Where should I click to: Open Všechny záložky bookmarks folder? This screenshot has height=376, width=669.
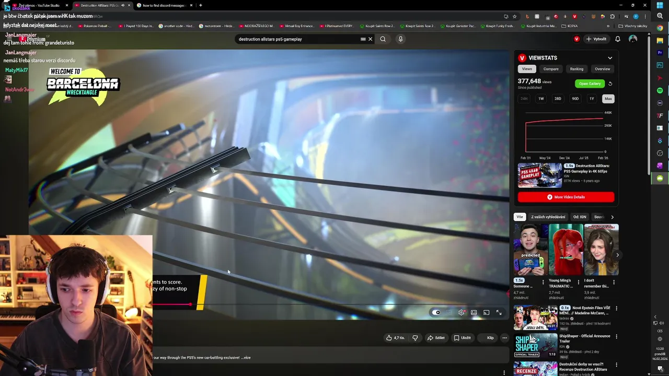[x=632, y=26]
